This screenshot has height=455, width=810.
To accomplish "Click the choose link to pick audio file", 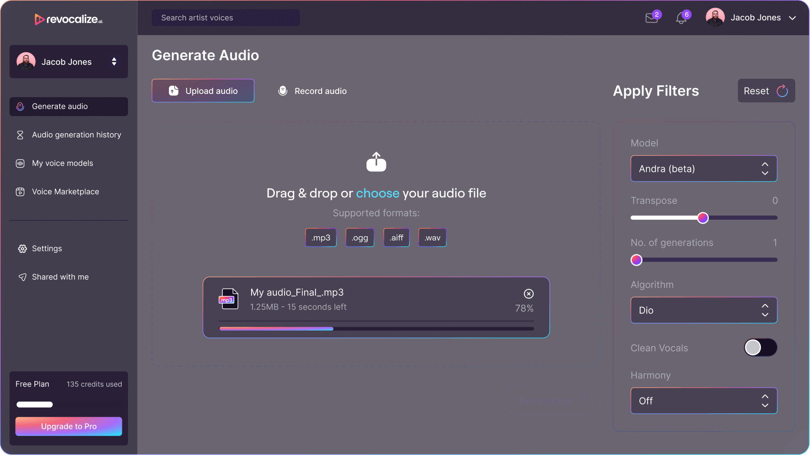I will point(377,193).
